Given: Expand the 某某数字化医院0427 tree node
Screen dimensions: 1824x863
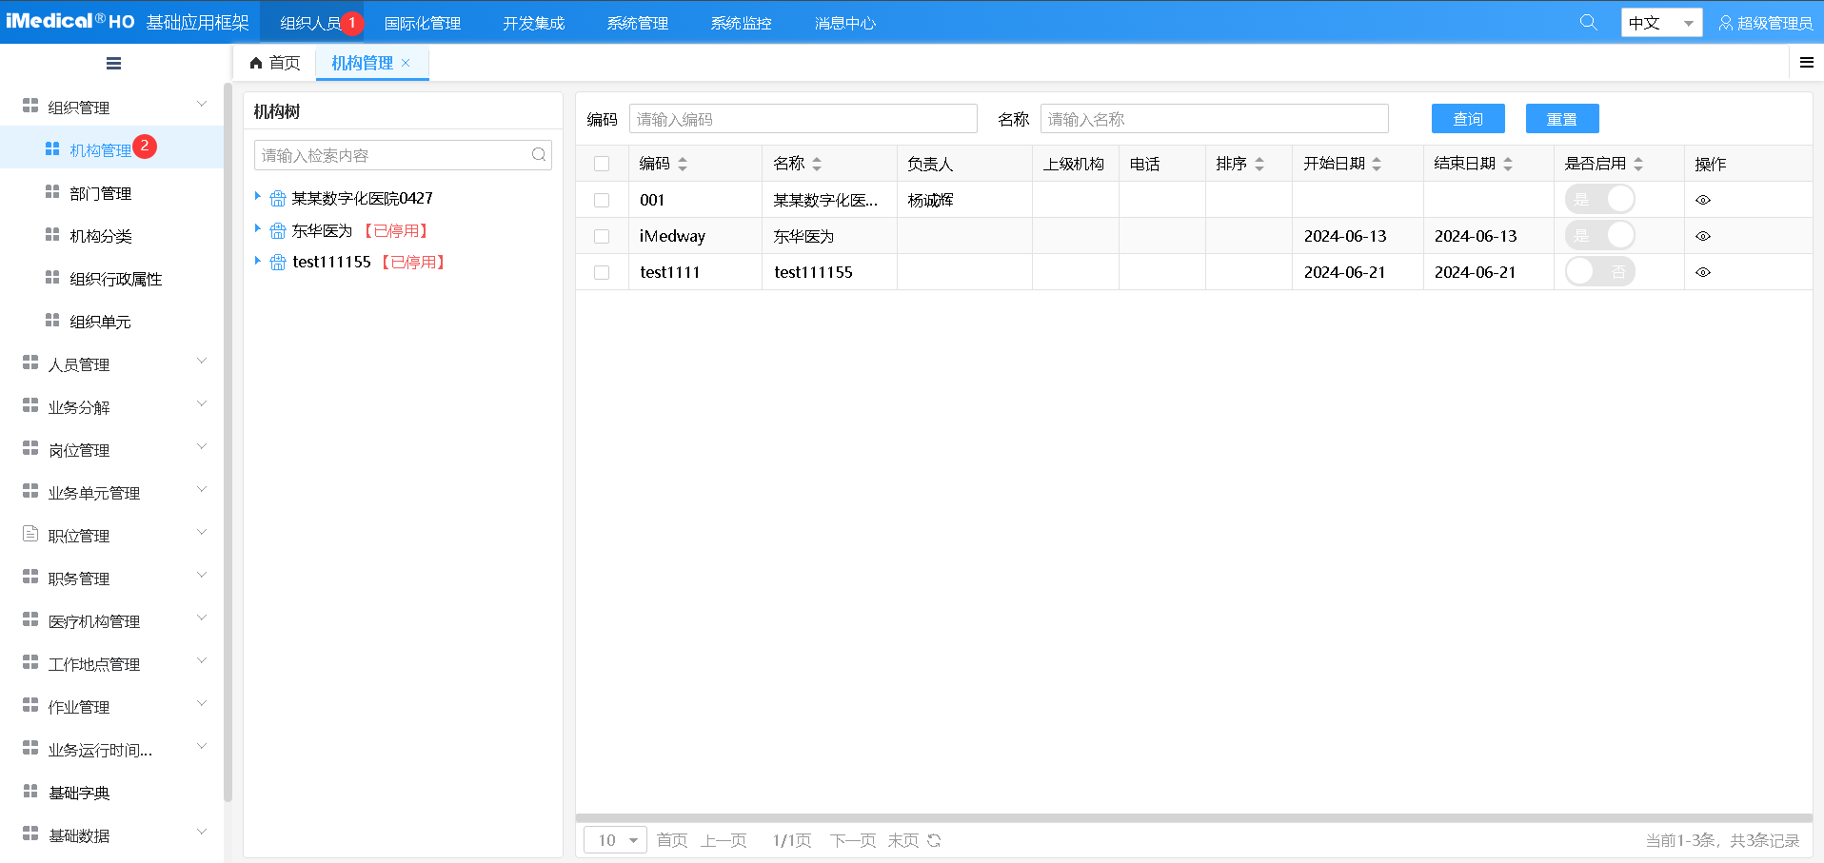Looking at the screenshot, I should point(257,196).
